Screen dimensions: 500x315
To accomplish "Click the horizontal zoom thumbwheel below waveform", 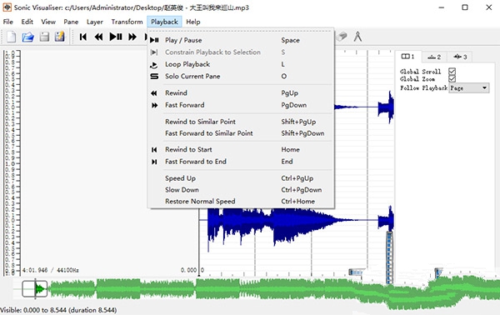I will click(x=356, y=272).
